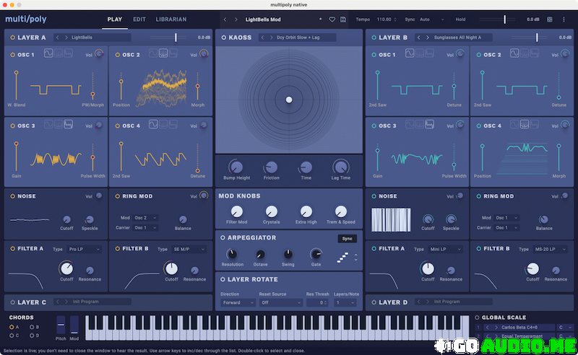578x355 pixels.
Task: Click the Hold button
Action: 460,19
